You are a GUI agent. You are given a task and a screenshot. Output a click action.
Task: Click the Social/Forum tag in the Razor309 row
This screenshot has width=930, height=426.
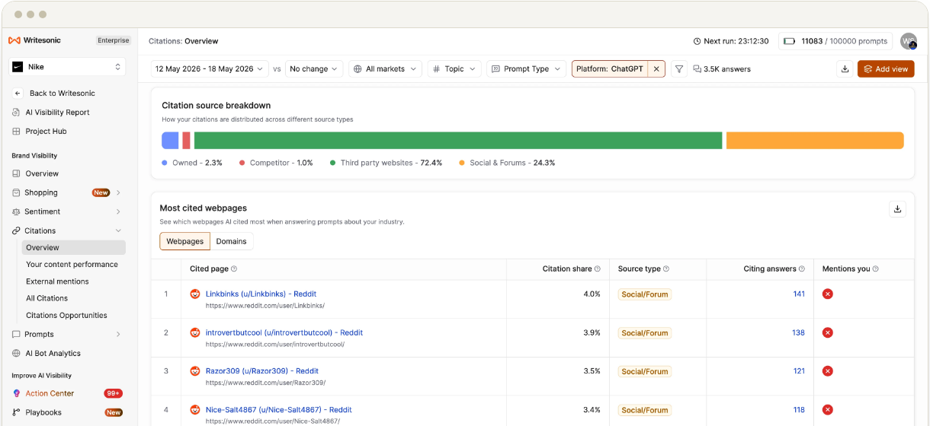(645, 371)
